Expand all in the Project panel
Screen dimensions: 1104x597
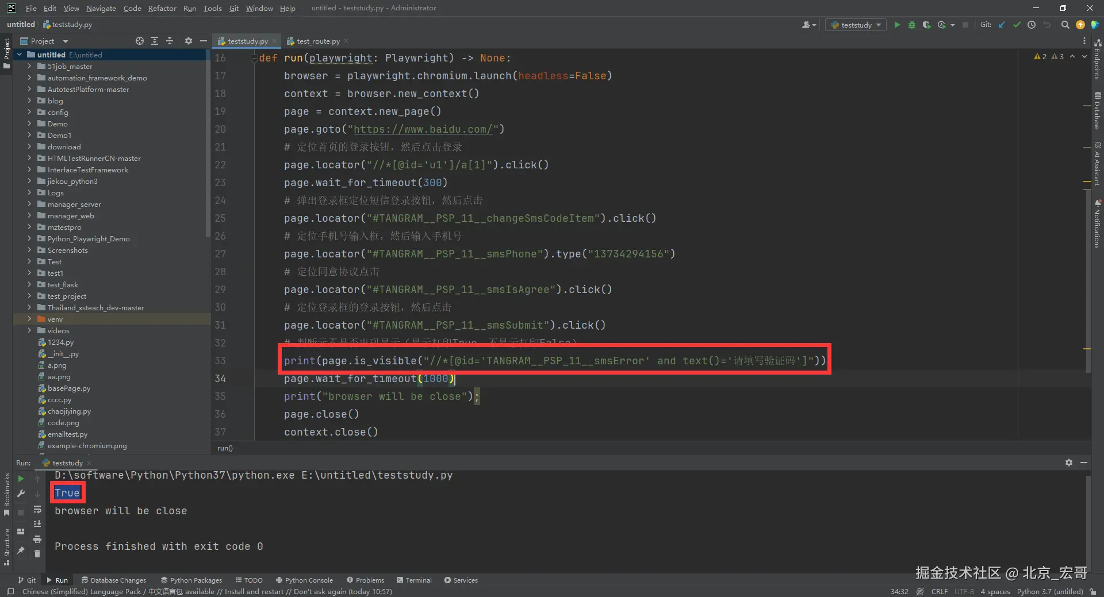pyautogui.click(x=155, y=41)
